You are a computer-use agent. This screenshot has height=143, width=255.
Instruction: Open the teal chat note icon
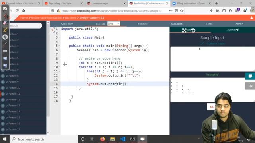[x=250, y=76]
